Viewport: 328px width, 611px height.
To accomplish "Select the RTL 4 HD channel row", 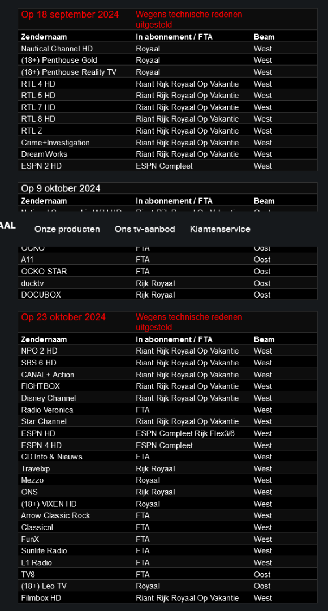I will point(167,84).
